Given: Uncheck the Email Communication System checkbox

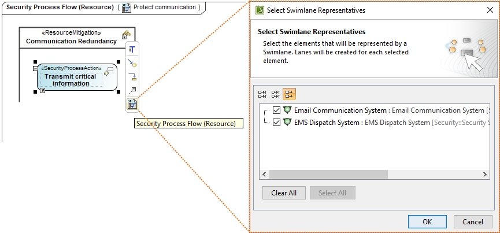Looking at the screenshot, I should (x=276, y=110).
